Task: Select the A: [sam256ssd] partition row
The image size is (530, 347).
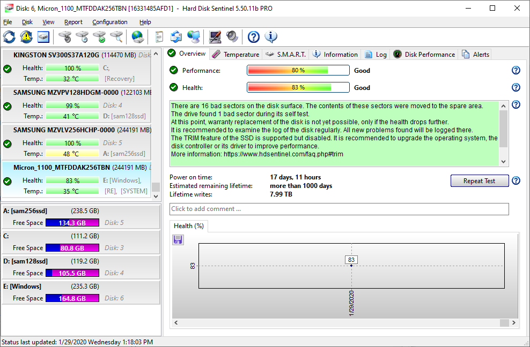Action: (81, 217)
